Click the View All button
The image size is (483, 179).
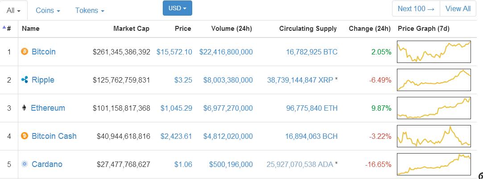[458, 8]
